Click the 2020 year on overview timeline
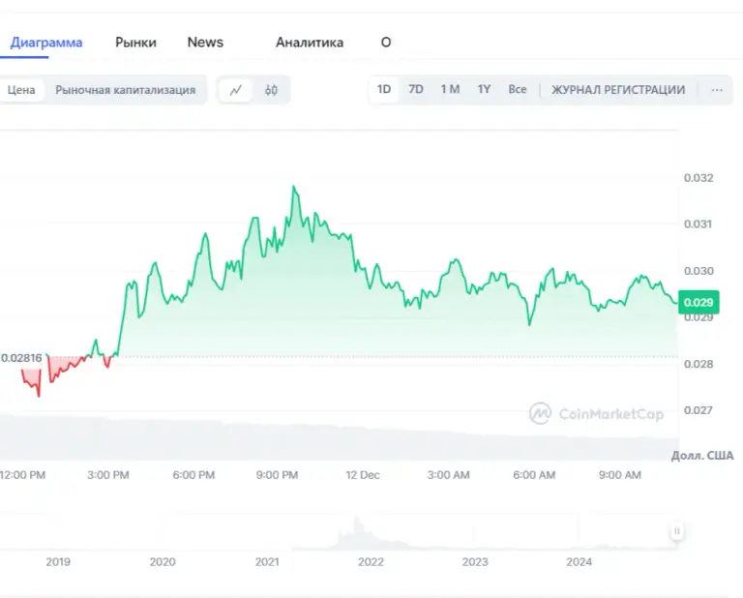 163,562
